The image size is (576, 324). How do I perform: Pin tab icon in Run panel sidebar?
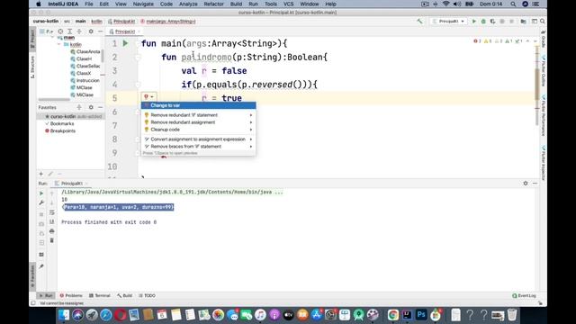[x=41, y=266]
